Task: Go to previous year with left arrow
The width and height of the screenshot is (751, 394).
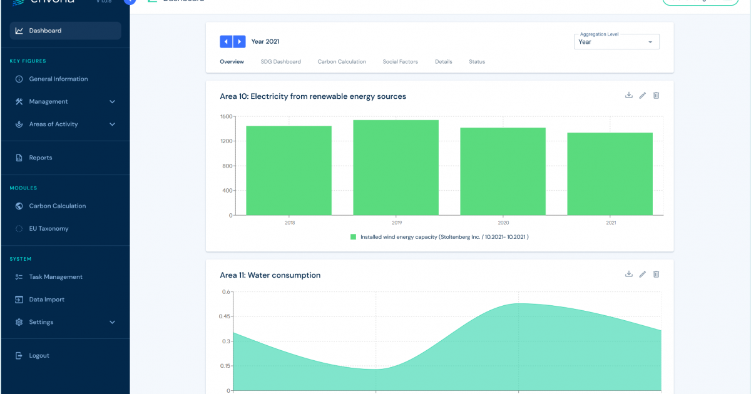Action: click(226, 42)
